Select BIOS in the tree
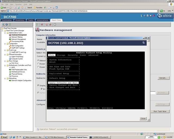174x139 pixels. [x=13, y=67]
